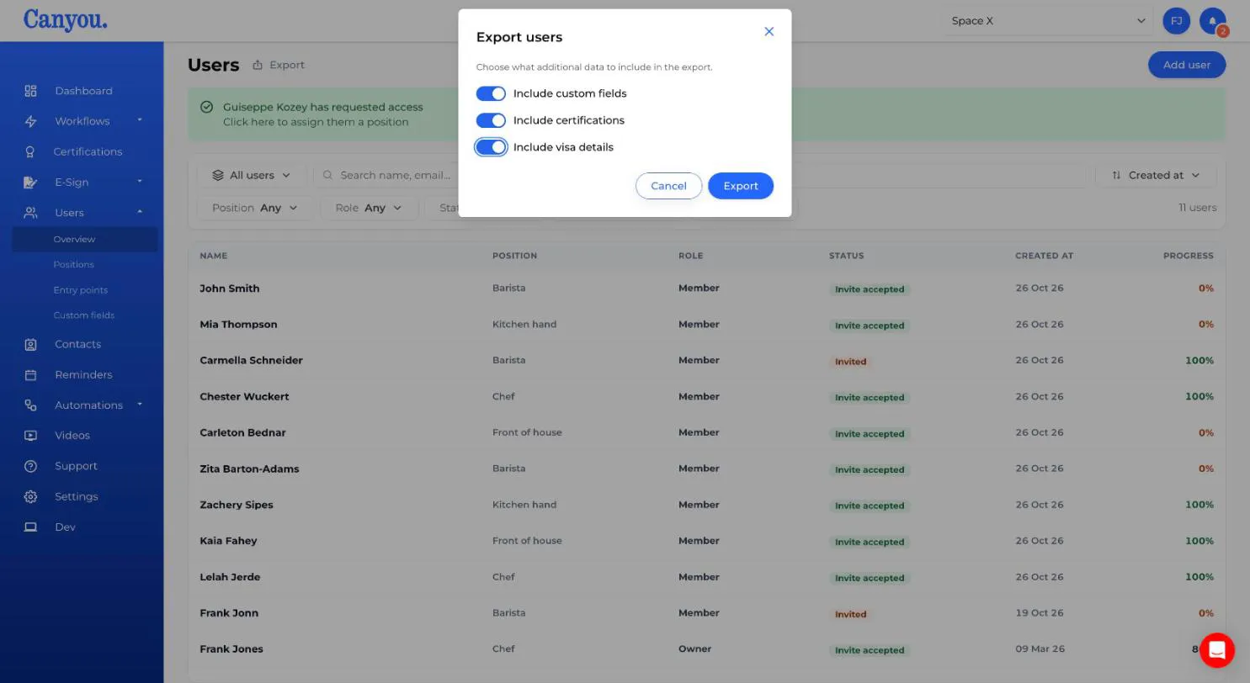Click the Cancel button in dialog
1250x683 pixels.
tap(668, 186)
